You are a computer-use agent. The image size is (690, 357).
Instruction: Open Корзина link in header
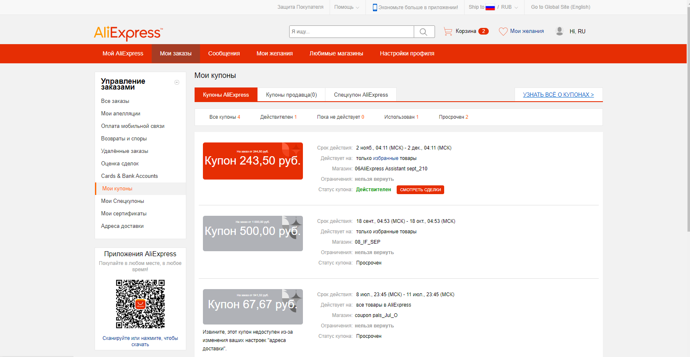coord(466,31)
